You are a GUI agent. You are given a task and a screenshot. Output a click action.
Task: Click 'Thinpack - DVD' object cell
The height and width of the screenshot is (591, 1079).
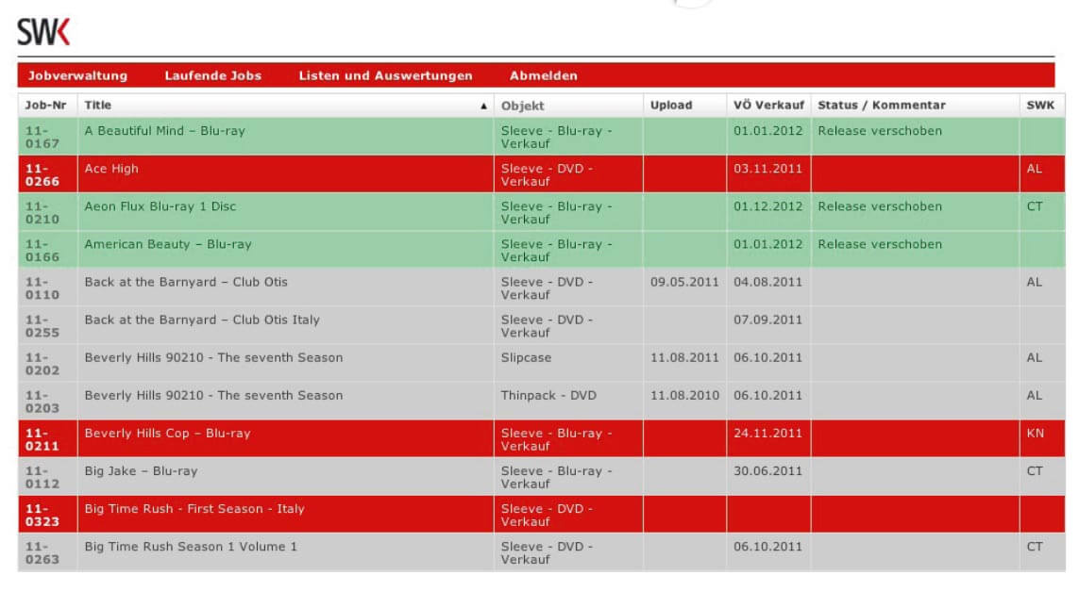pyautogui.click(x=548, y=395)
